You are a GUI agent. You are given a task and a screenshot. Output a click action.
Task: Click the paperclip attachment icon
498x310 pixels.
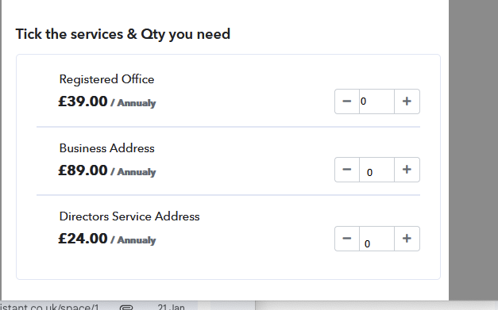point(126,307)
